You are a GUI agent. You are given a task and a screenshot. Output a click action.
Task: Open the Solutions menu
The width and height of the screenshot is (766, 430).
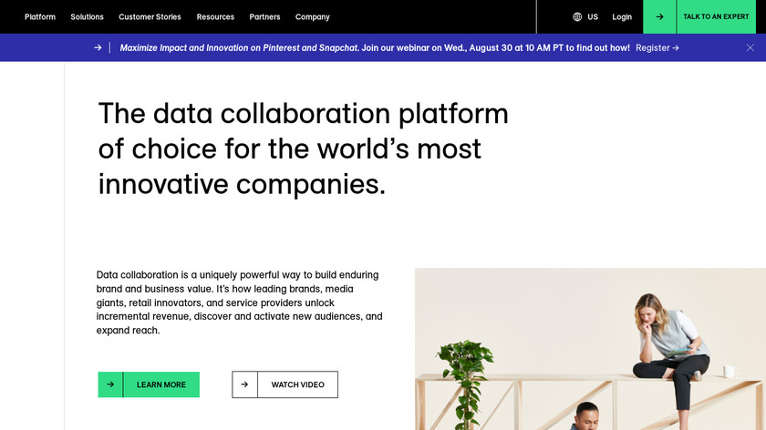click(x=88, y=16)
